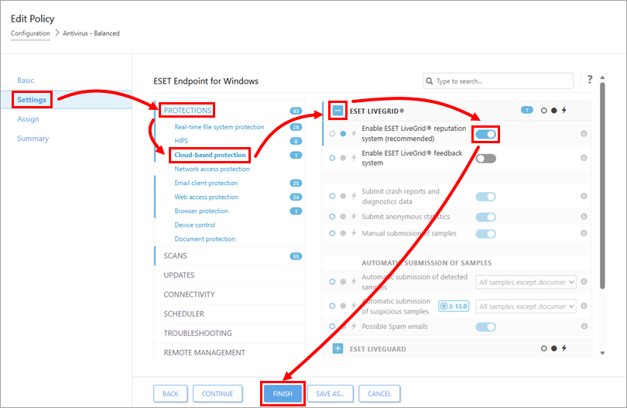Collapse the ESET LiveGrid section minus icon

(x=338, y=111)
